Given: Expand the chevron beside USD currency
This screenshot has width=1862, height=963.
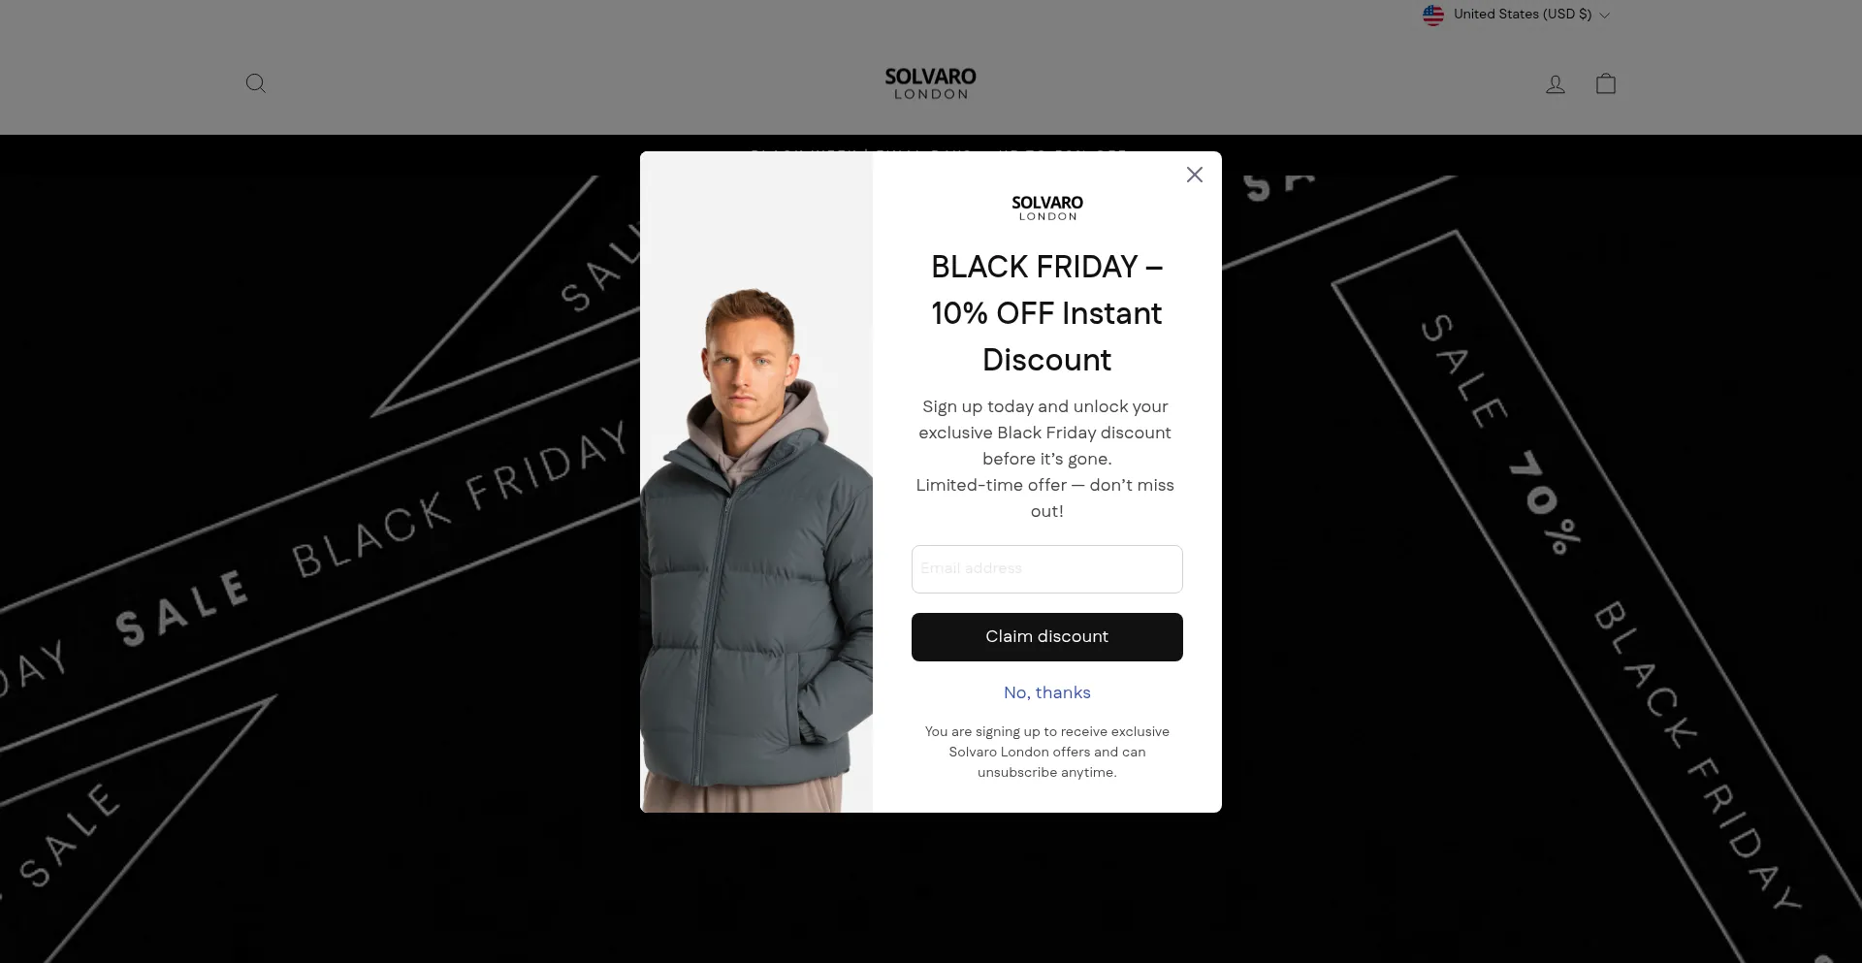Looking at the screenshot, I should tap(1604, 16).
